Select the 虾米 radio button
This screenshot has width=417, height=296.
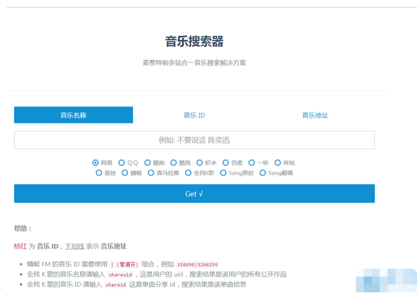(199, 163)
